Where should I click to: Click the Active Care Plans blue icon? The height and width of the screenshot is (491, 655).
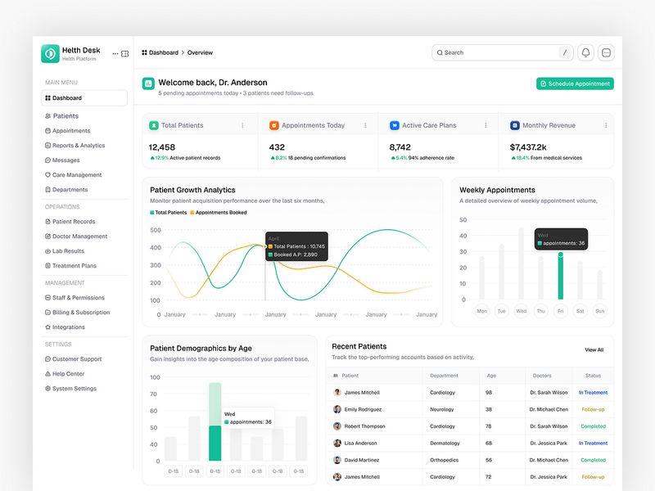[x=395, y=125]
